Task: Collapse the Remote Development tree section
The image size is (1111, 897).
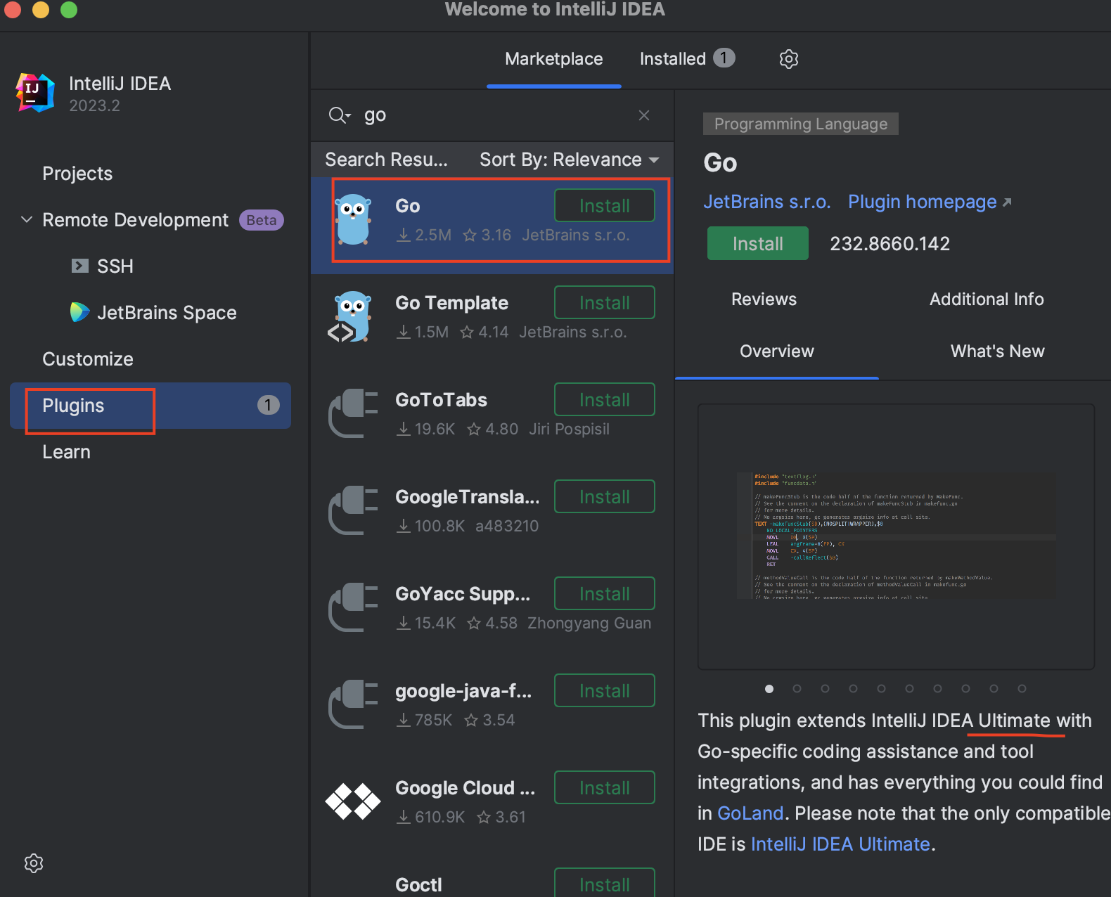Action: (27, 220)
